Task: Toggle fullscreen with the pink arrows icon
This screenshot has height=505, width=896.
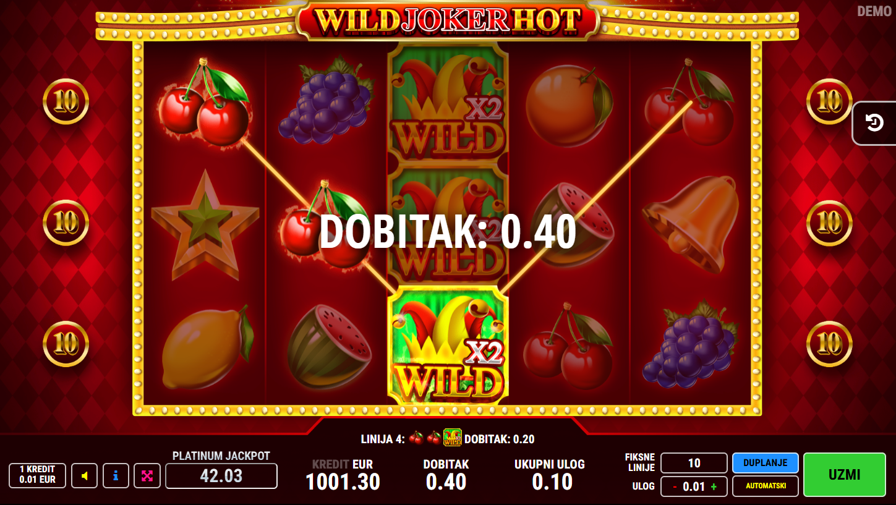Action: [x=147, y=476]
